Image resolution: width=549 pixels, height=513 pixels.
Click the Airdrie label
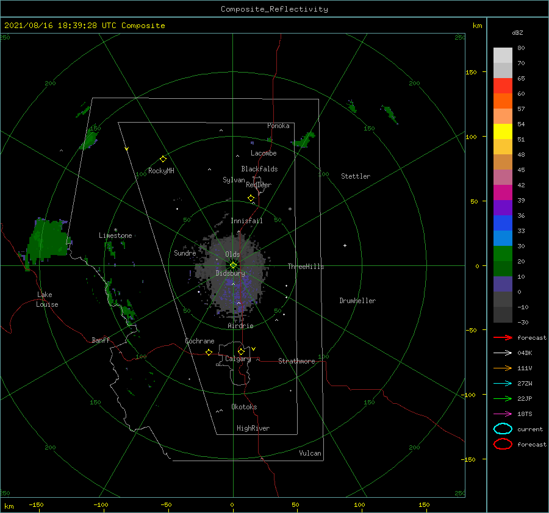(x=240, y=326)
